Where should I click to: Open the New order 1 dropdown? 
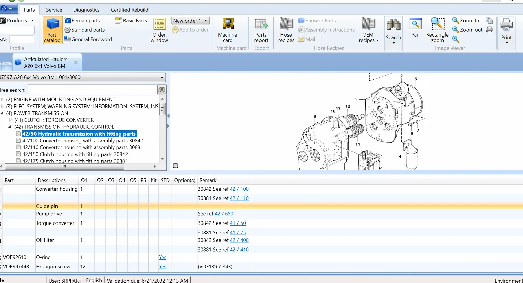pos(205,21)
